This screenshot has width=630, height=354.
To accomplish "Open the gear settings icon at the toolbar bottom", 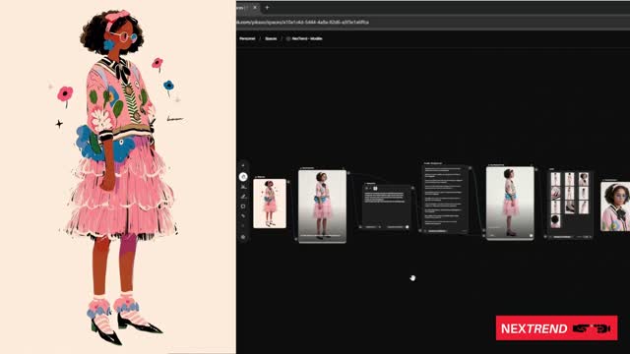I will coord(243,237).
